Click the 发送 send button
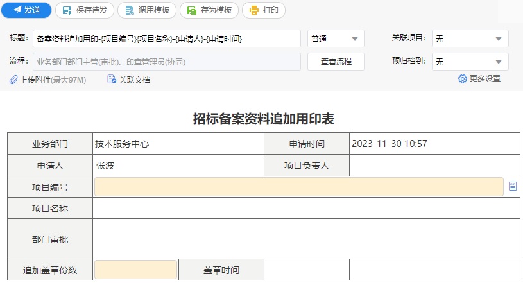Screen dimensions: 523x283 click(x=26, y=10)
